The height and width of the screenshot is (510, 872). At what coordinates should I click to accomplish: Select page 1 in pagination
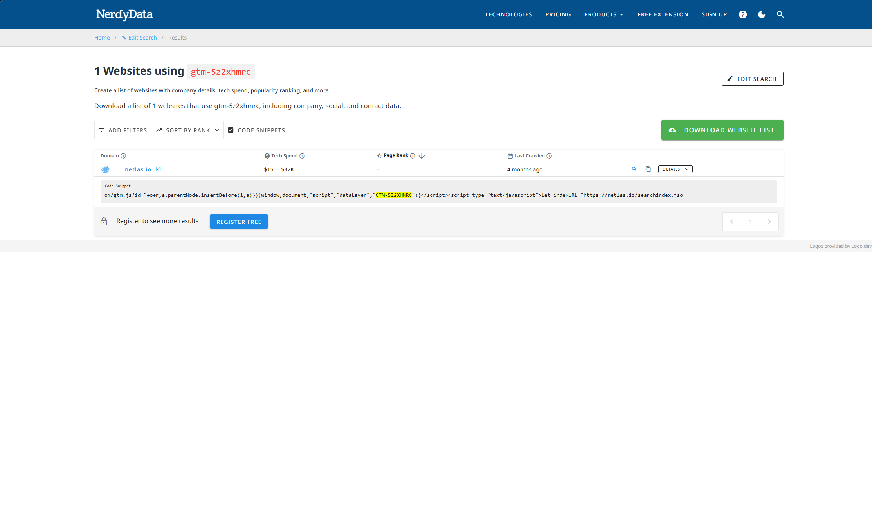[750, 222]
